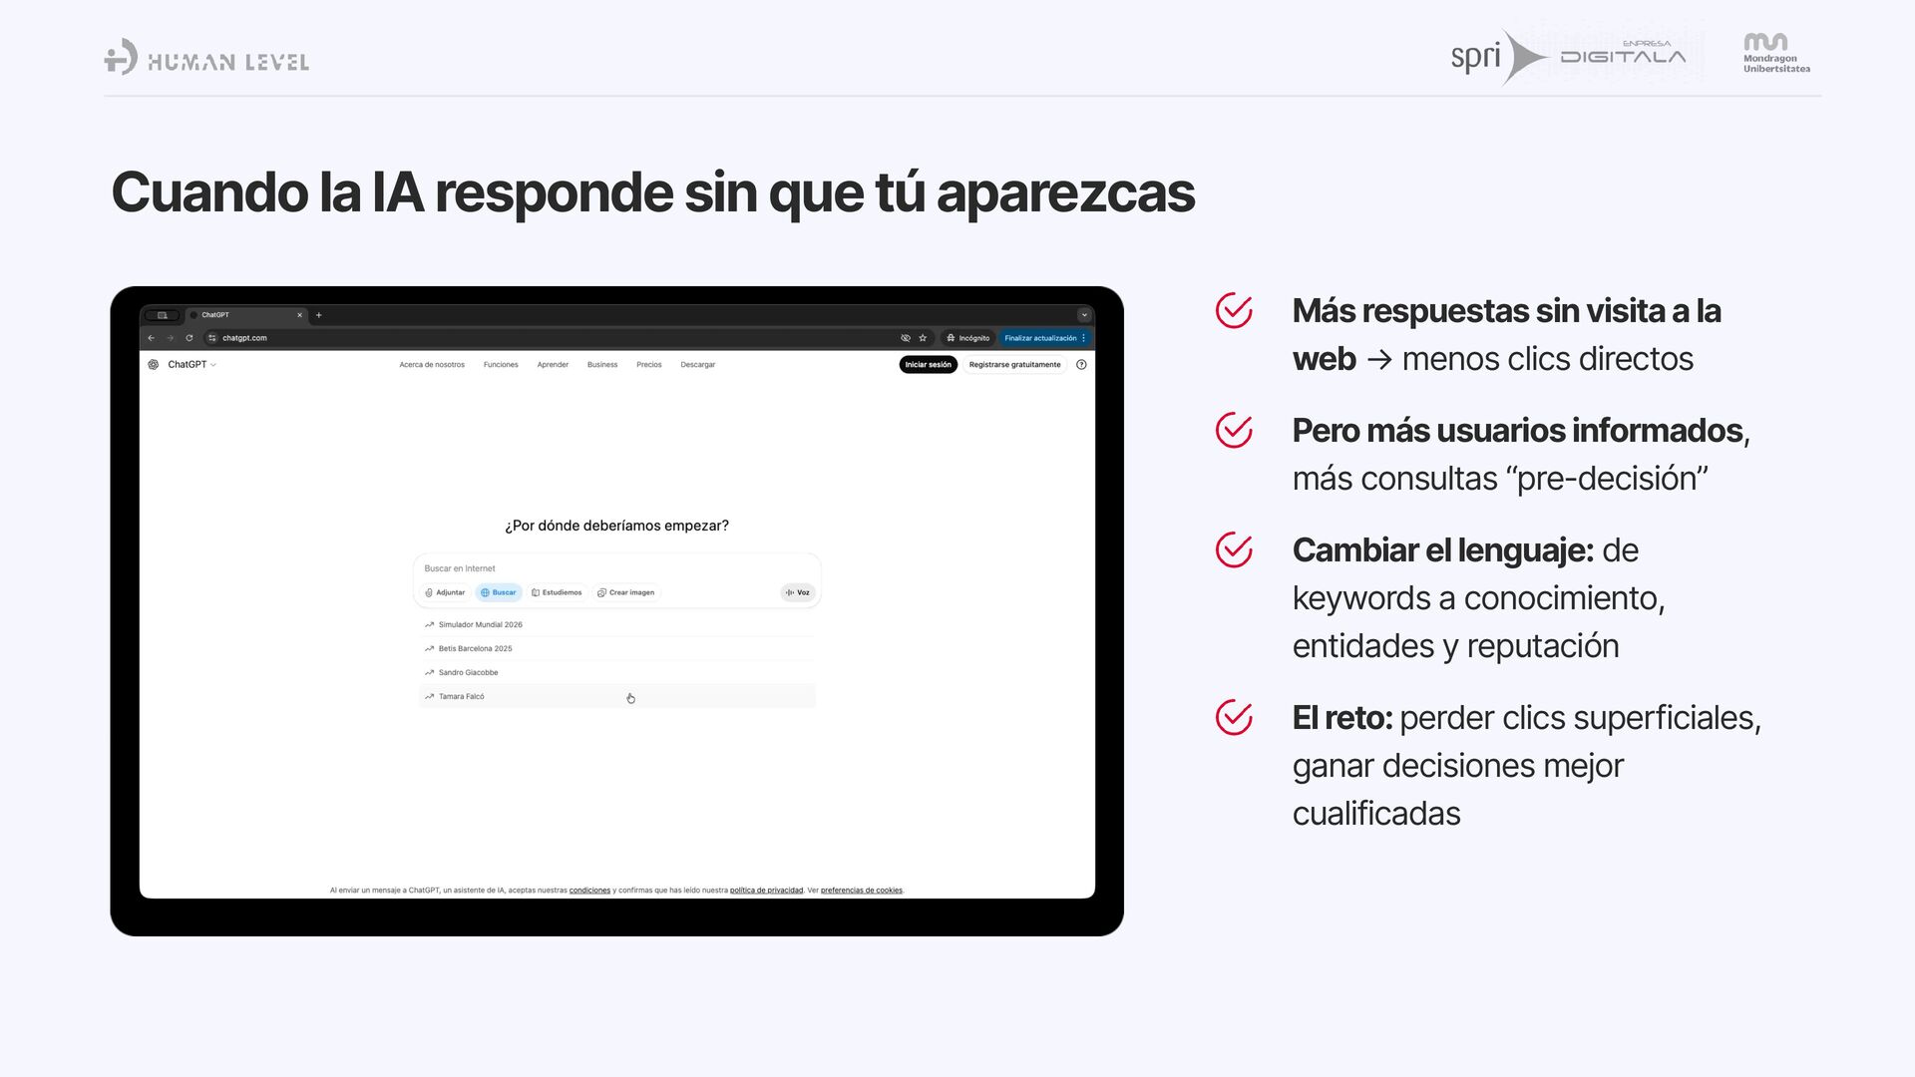Click the browser back arrow
Image resolution: width=1915 pixels, height=1077 pixels.
tap(152, 338)
